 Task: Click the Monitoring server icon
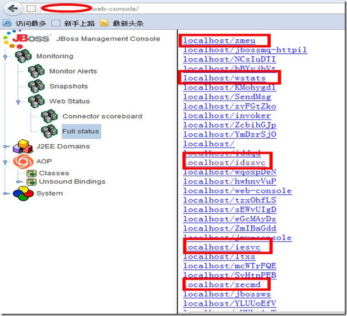click(24, 56)
